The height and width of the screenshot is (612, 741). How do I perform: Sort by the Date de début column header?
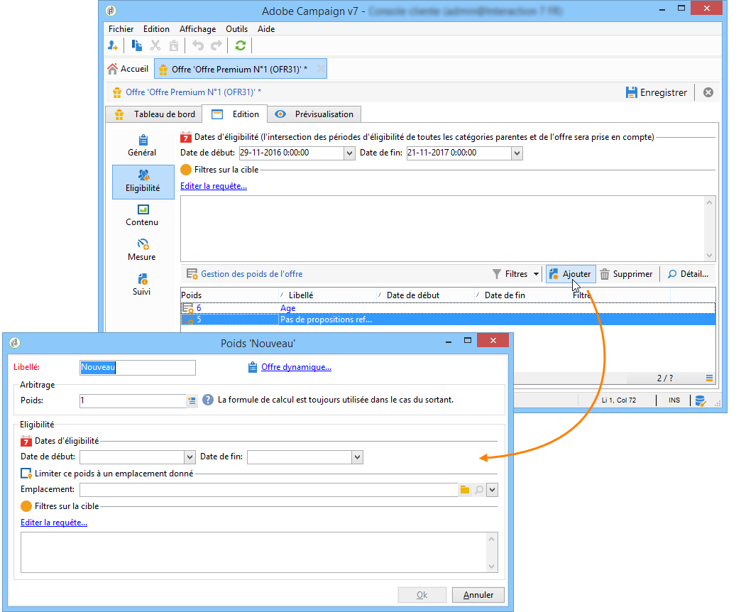point(425,295)
